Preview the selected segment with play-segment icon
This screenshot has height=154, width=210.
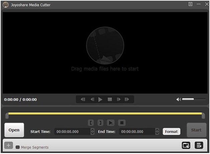(111, 123)
